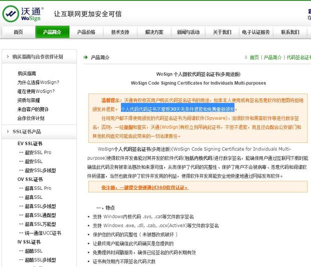The width and height of the screenshot is (311, 267).
Task: Click green arrow icon beside 产品简介 heading
Action: pyautogui.click(x=86, y=58)
